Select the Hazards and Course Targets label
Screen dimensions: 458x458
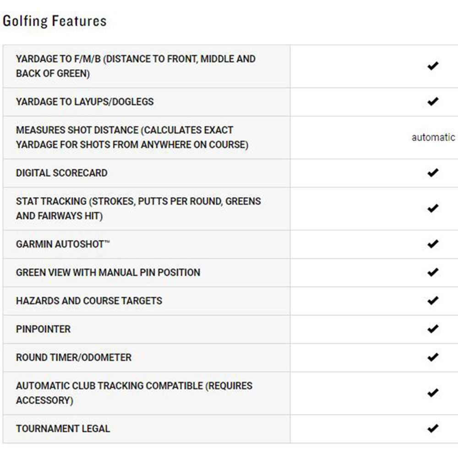[x=89, y=300]
